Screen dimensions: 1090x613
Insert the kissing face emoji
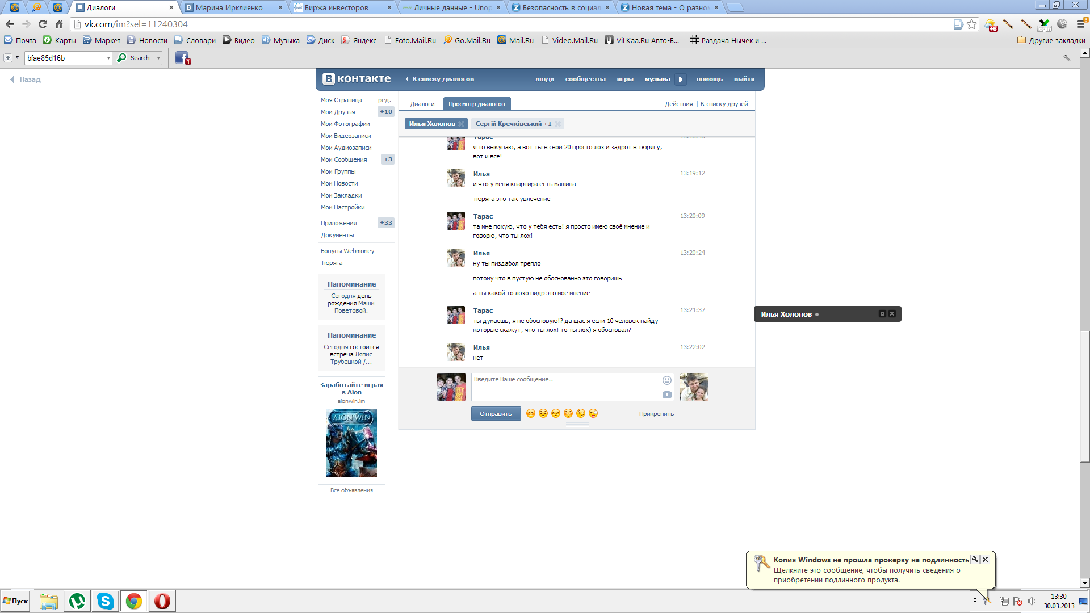(x=568, y=413)
